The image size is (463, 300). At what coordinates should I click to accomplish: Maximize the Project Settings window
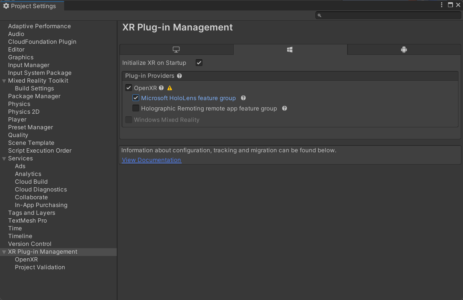point(450,5)
